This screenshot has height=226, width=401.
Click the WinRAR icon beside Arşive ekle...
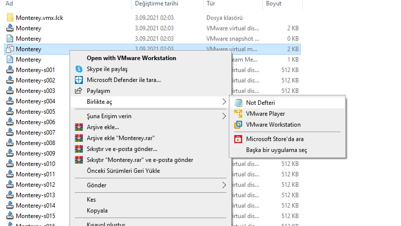[x=79, y=127]
